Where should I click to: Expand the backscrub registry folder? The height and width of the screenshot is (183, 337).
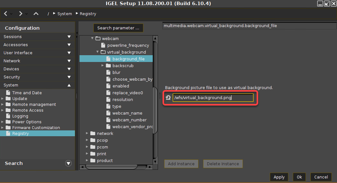click(103, 66)
